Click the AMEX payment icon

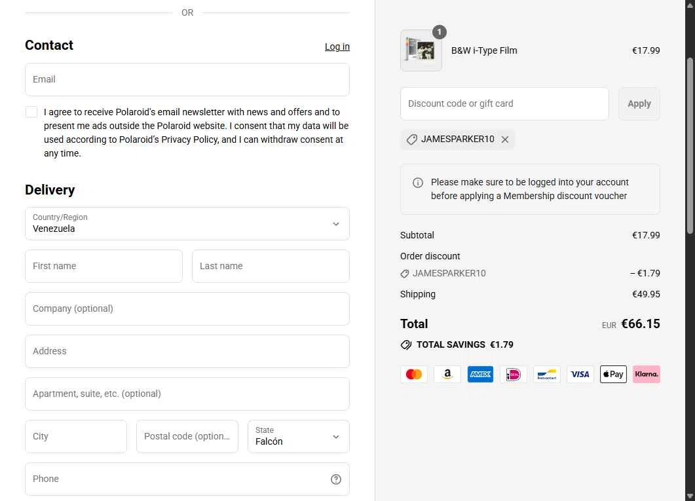pos(480,375)
